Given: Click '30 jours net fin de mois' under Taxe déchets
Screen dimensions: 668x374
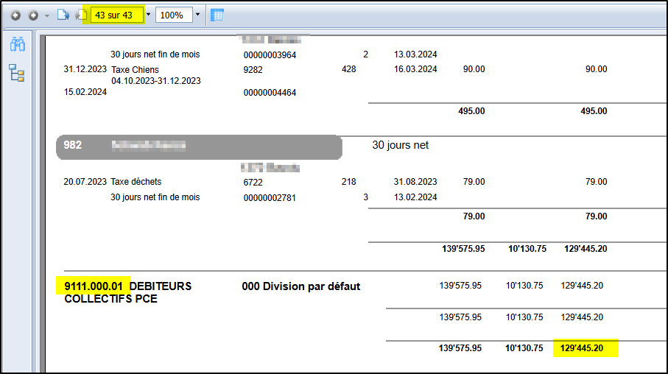Looking at the screenshot, I should coord(155,197).
